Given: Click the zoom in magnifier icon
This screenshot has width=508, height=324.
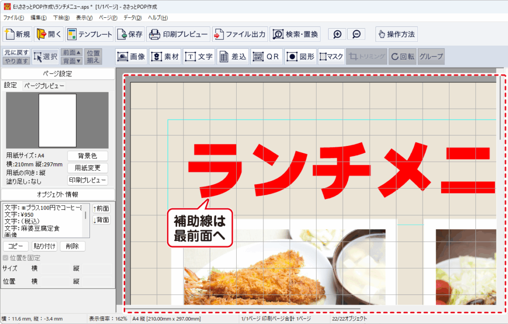Looking at the screenshot, I should click(337, 34).
